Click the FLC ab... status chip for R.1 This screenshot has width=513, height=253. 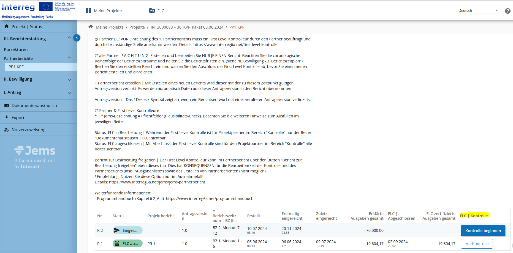pyautogui.click(x=127, y=244)
